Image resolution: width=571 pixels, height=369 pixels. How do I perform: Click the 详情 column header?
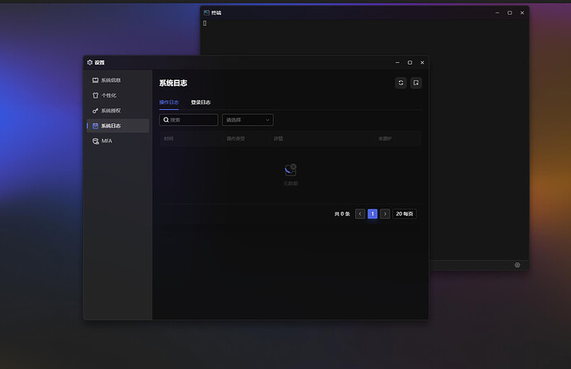[x=278, y=139]
